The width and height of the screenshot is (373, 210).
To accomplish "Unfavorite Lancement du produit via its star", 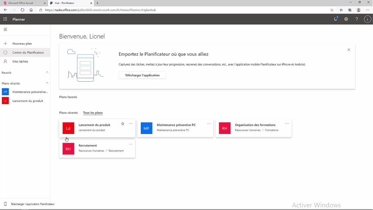I will click(x=123, y=123).
